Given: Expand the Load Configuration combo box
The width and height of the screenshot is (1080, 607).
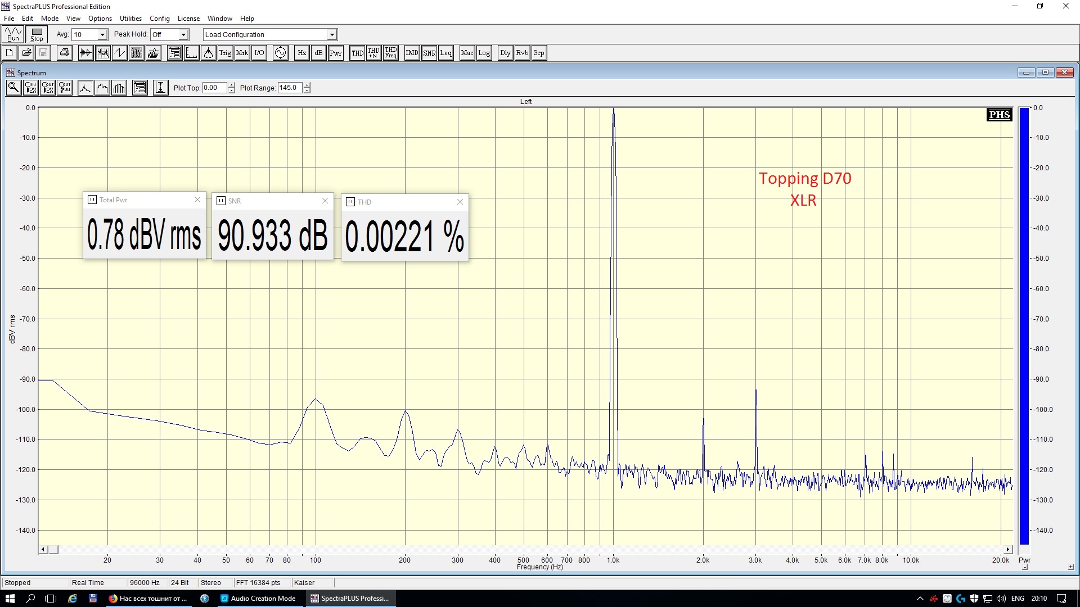Looking at the screenshot, I should (x=332, y=35).
